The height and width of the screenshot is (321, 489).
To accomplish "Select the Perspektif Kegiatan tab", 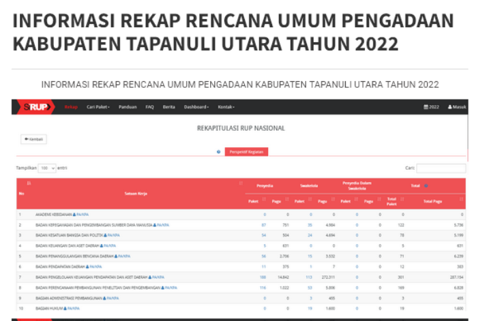I will click(x=246, y=152).
